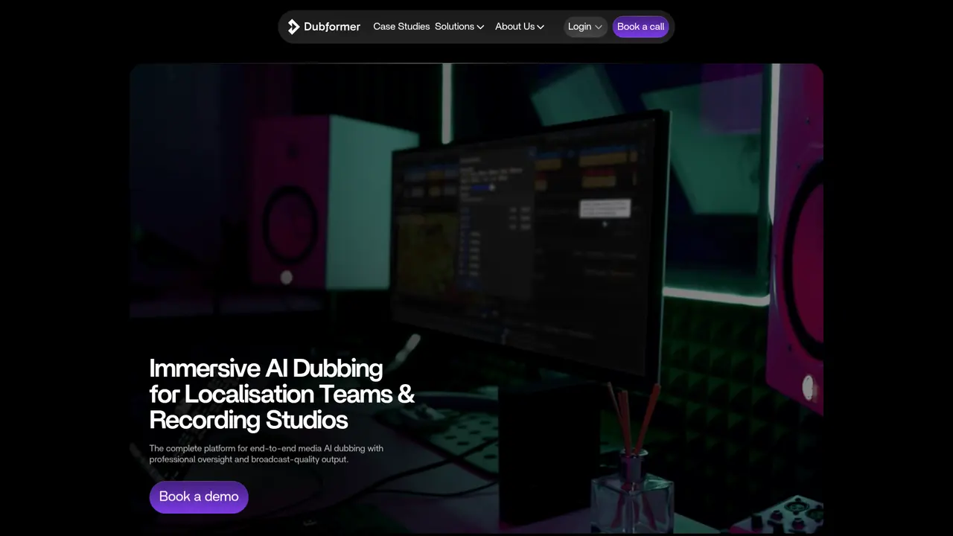Open the Login dropdown
The image size is (953, 536).
[x=585, y=27]
